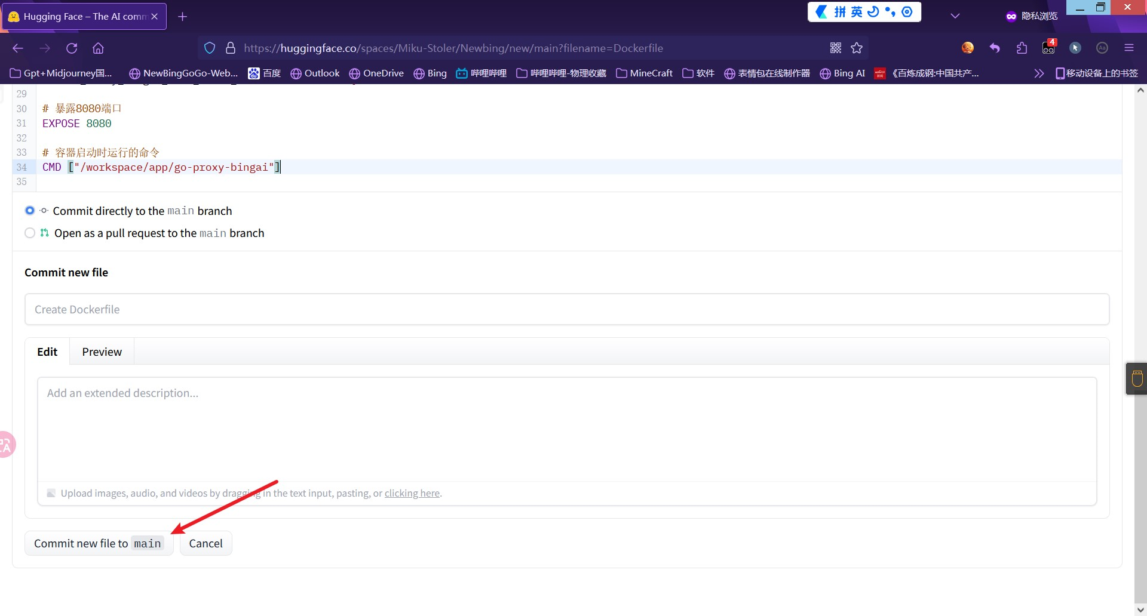Open the 百度 bookmark
The width and height of the screenshot is (1147, 616).
265,73
